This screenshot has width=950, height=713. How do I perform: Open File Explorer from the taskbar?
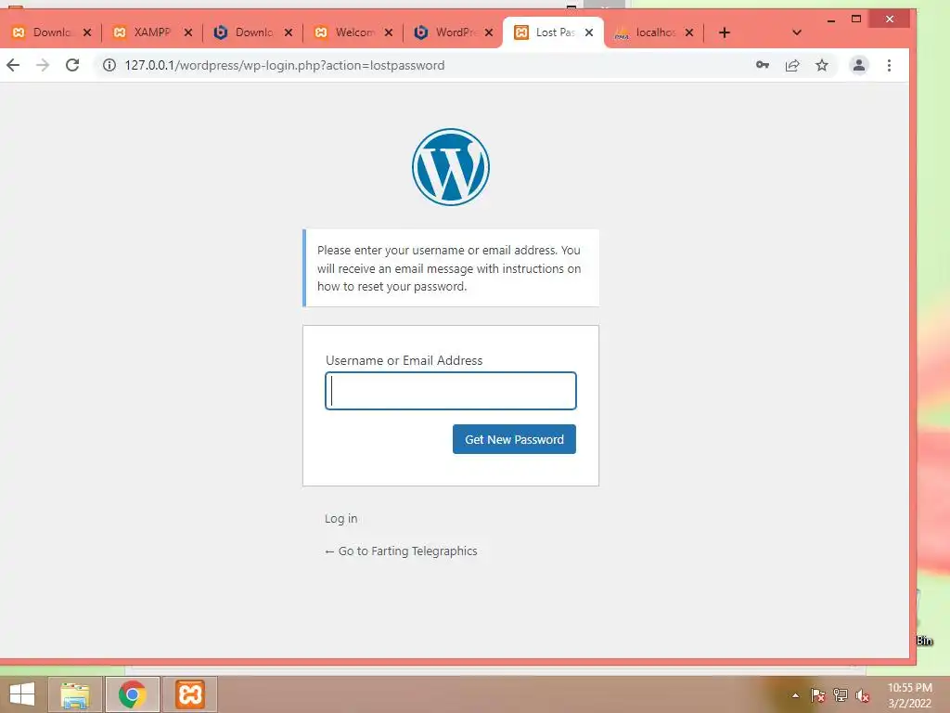pos(75,694)
